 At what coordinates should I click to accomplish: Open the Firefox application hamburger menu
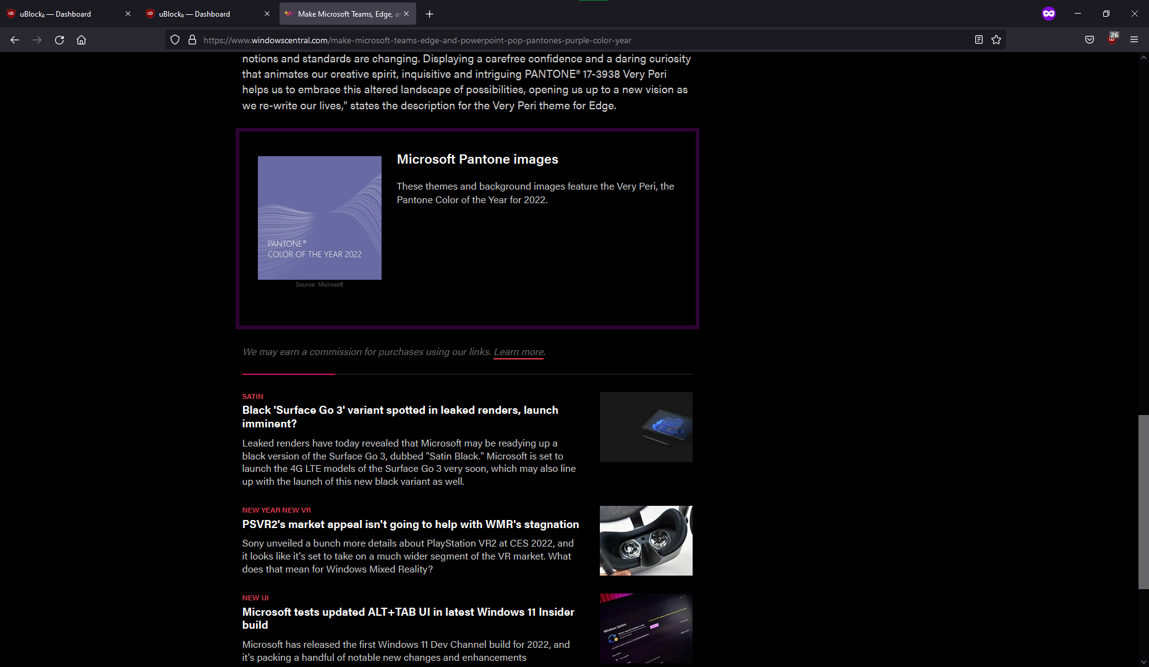(1134, 40)
